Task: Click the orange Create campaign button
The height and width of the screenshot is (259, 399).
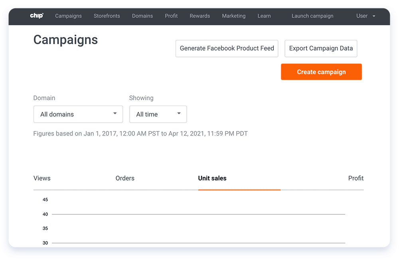Action: pyautogui.click(x=321, y=72)
